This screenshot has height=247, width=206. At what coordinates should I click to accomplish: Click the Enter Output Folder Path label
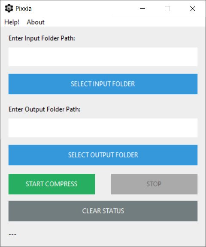(45, 109)
